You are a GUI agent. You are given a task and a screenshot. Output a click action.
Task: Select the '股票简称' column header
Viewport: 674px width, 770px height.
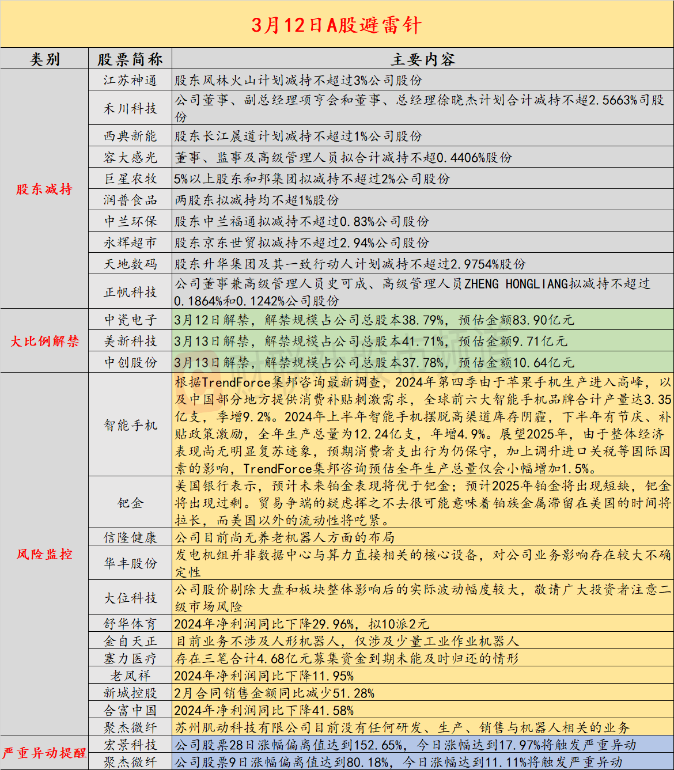(130, 59)
